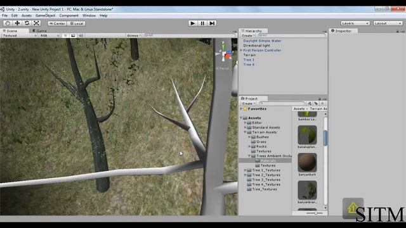
Task: Click the Pause button
Action: point(202,23)
